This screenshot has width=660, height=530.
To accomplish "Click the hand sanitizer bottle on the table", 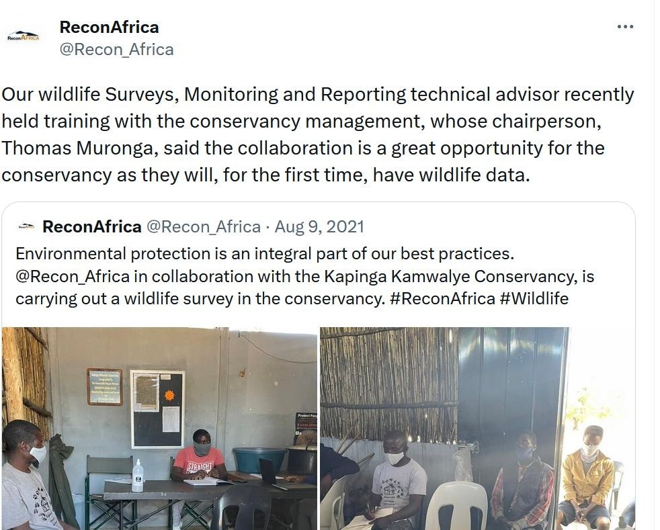I will [137, 476].
